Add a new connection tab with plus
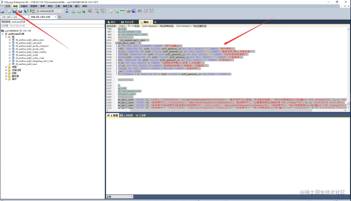 (60, 17)
